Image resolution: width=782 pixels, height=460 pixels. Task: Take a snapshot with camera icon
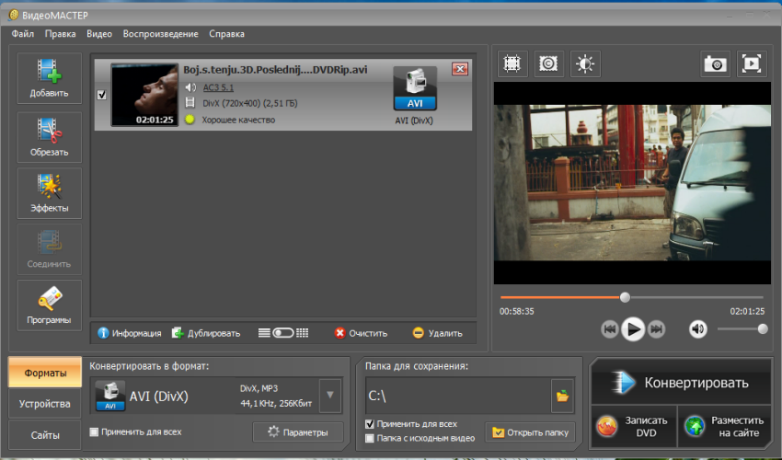point(715,63)
